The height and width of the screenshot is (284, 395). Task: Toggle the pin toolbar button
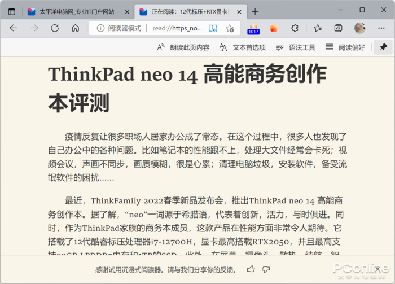383,47
